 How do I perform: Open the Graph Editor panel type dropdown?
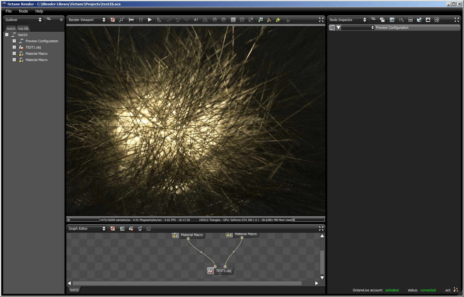pyautogui.click(x=87, y=228)
